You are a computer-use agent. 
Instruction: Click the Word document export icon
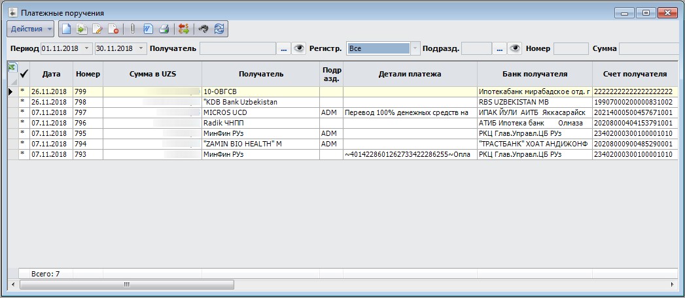tap(148, 29)
